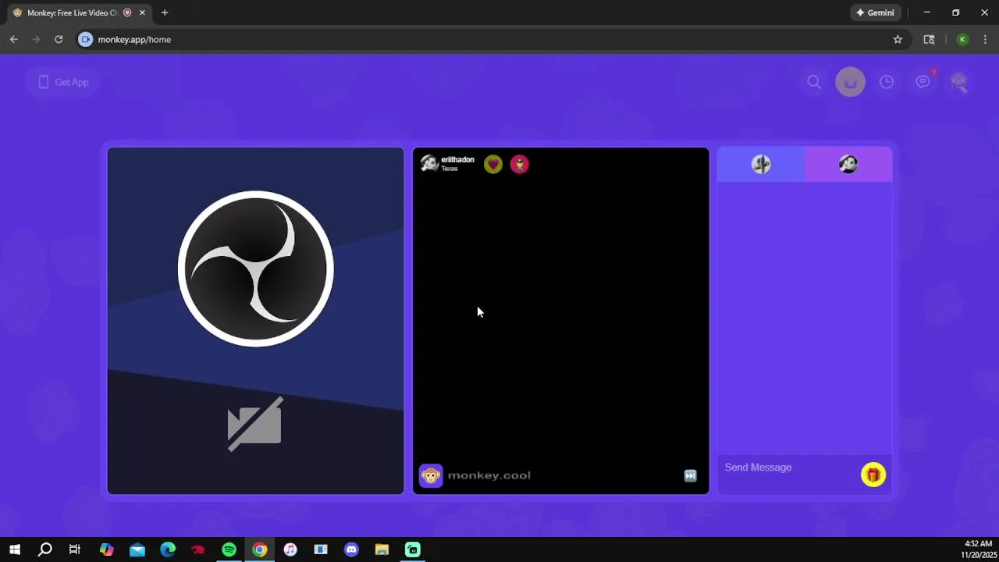999x562 pixels.
Task: Open match history clock icon
Action: coord(887,82)
